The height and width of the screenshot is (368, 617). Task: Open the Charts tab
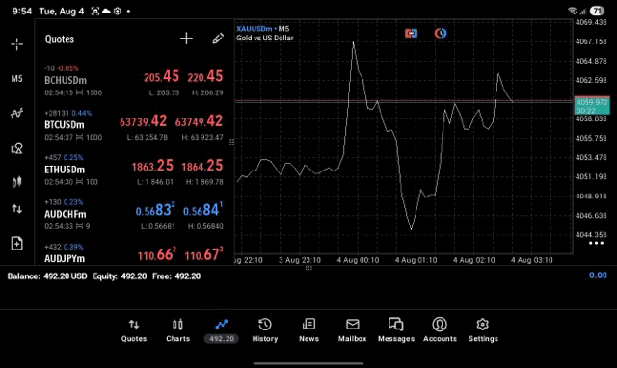tap(177, 330)
